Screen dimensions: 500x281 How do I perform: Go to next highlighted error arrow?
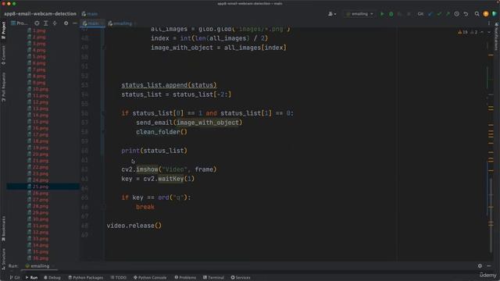(489, 32)
